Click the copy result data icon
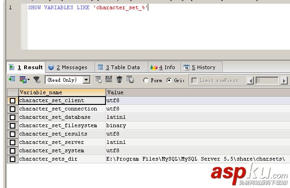 point(23,79)
